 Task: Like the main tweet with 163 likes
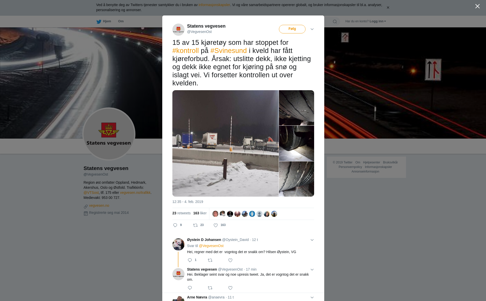click(x=216, y=225)
